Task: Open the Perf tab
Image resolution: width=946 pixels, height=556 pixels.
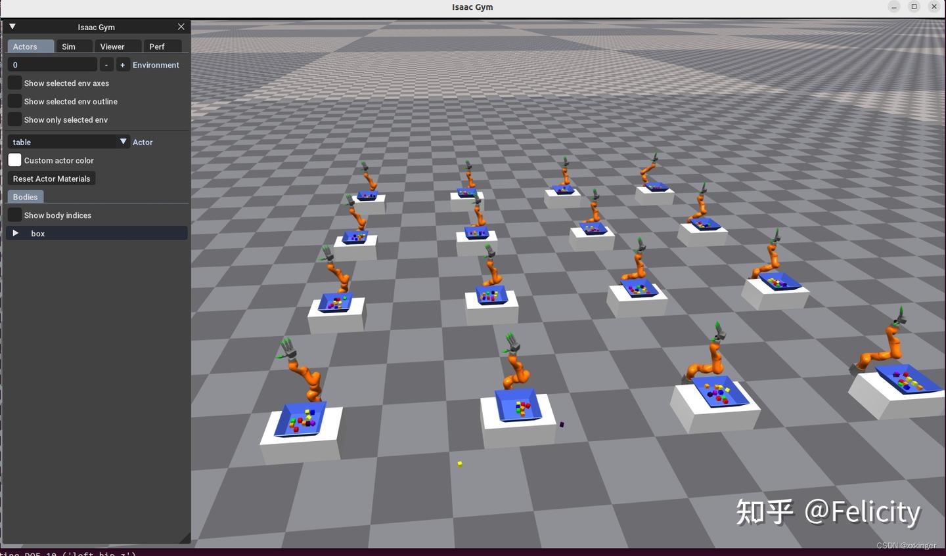Action: (x=162, y=47)
